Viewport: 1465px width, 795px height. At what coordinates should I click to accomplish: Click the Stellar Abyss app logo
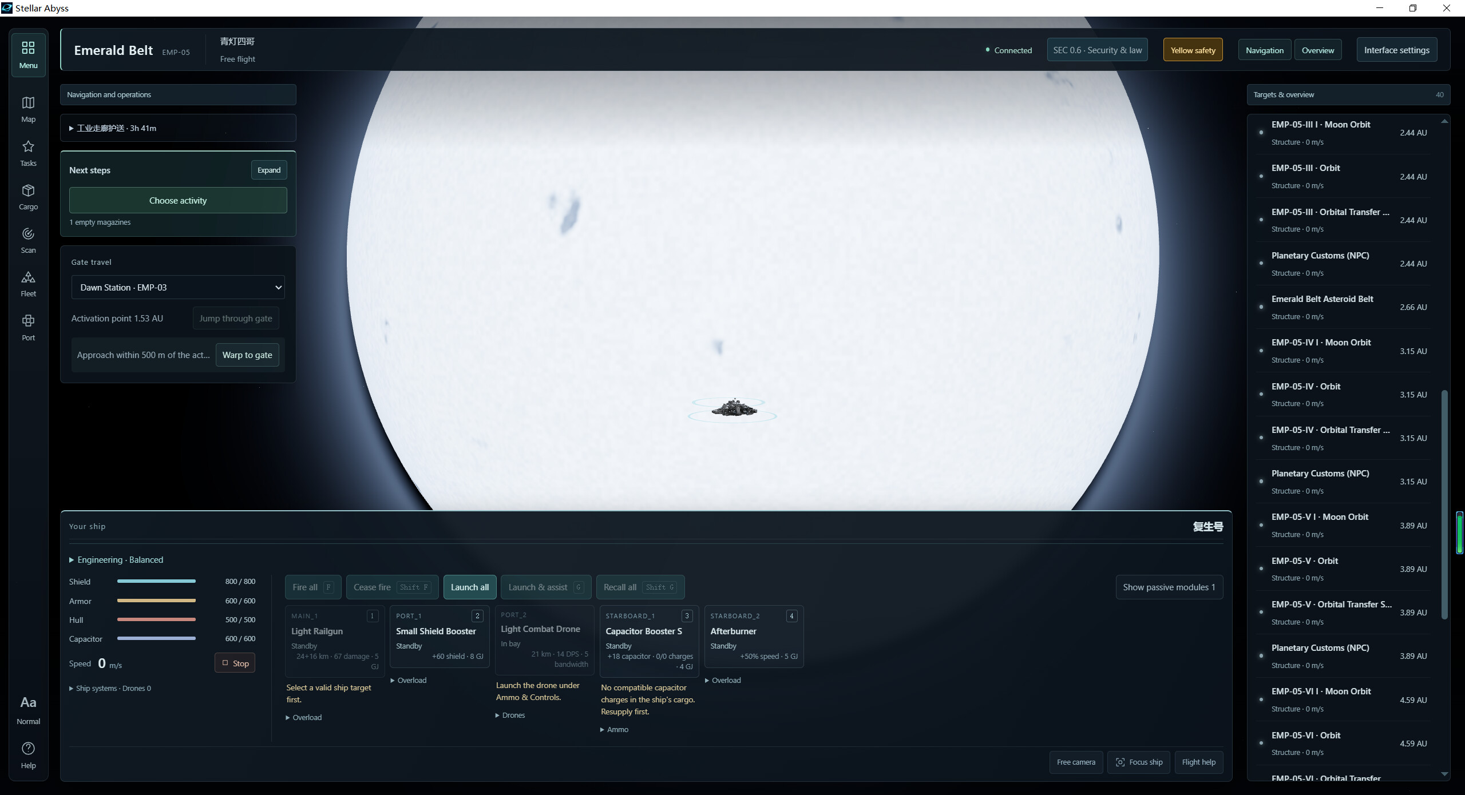(x=7, y=8)
